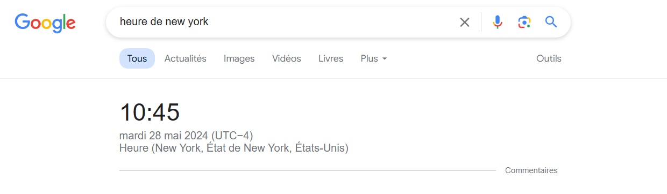Click the Commentaires feedback link
Screen dimensions: 667x194
[531, 170]
